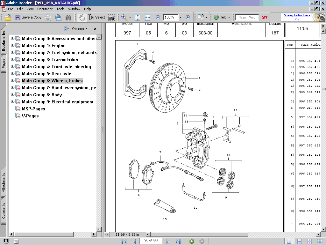Open Search with the binoculars icon
The image size is (326, 245).
(x=68, y=18)
